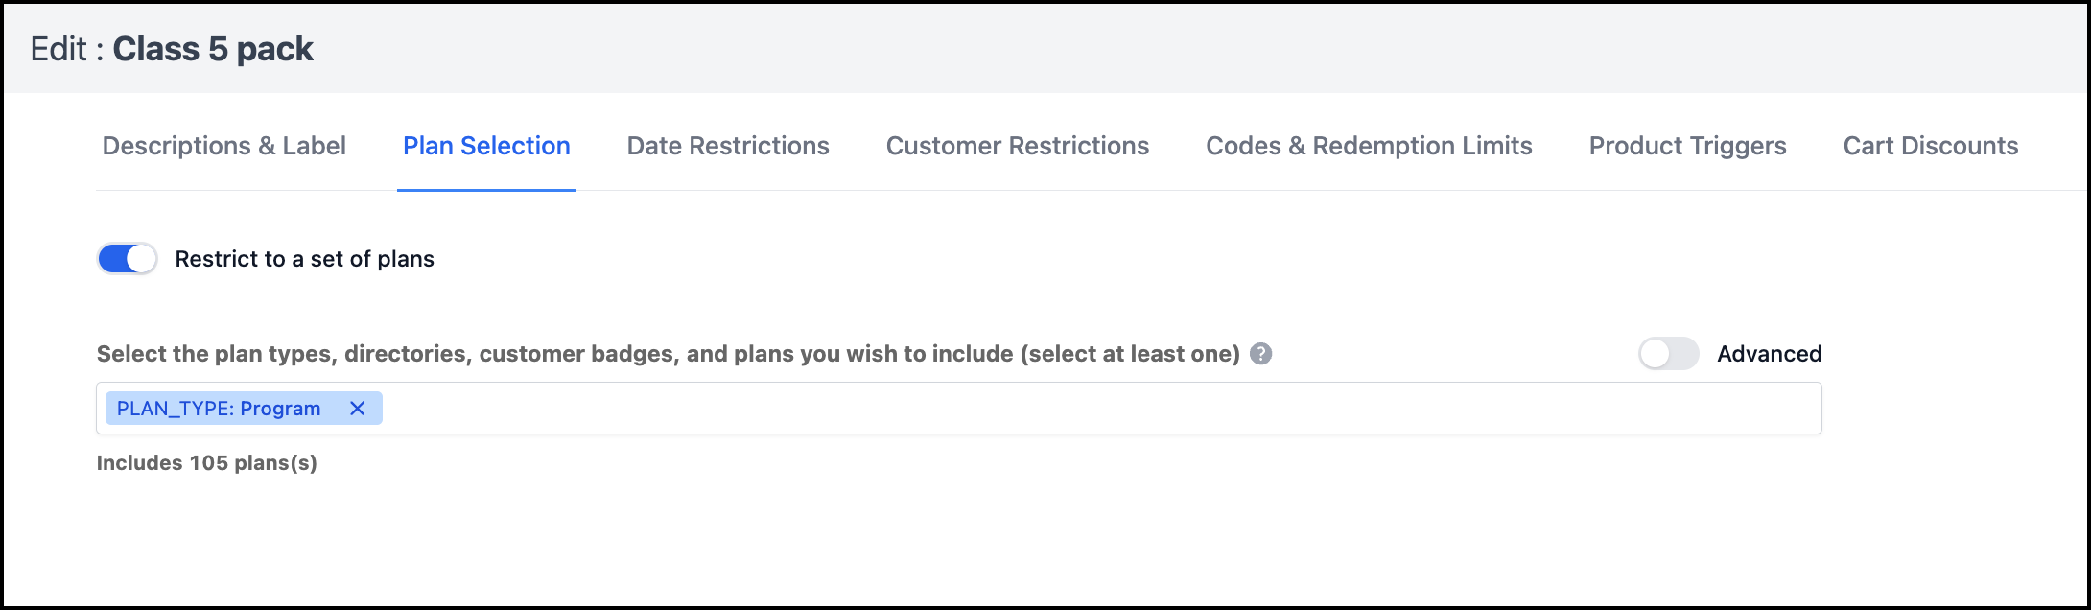Enable the Advanced toggle switch
2091x610 pixels.
[x=1668, y=354]
